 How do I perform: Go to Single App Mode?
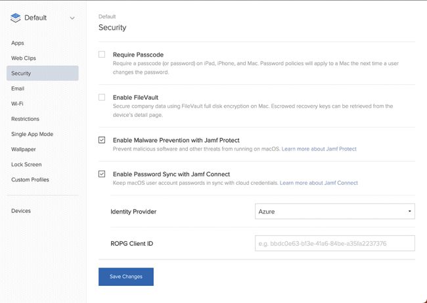[32, 134]
